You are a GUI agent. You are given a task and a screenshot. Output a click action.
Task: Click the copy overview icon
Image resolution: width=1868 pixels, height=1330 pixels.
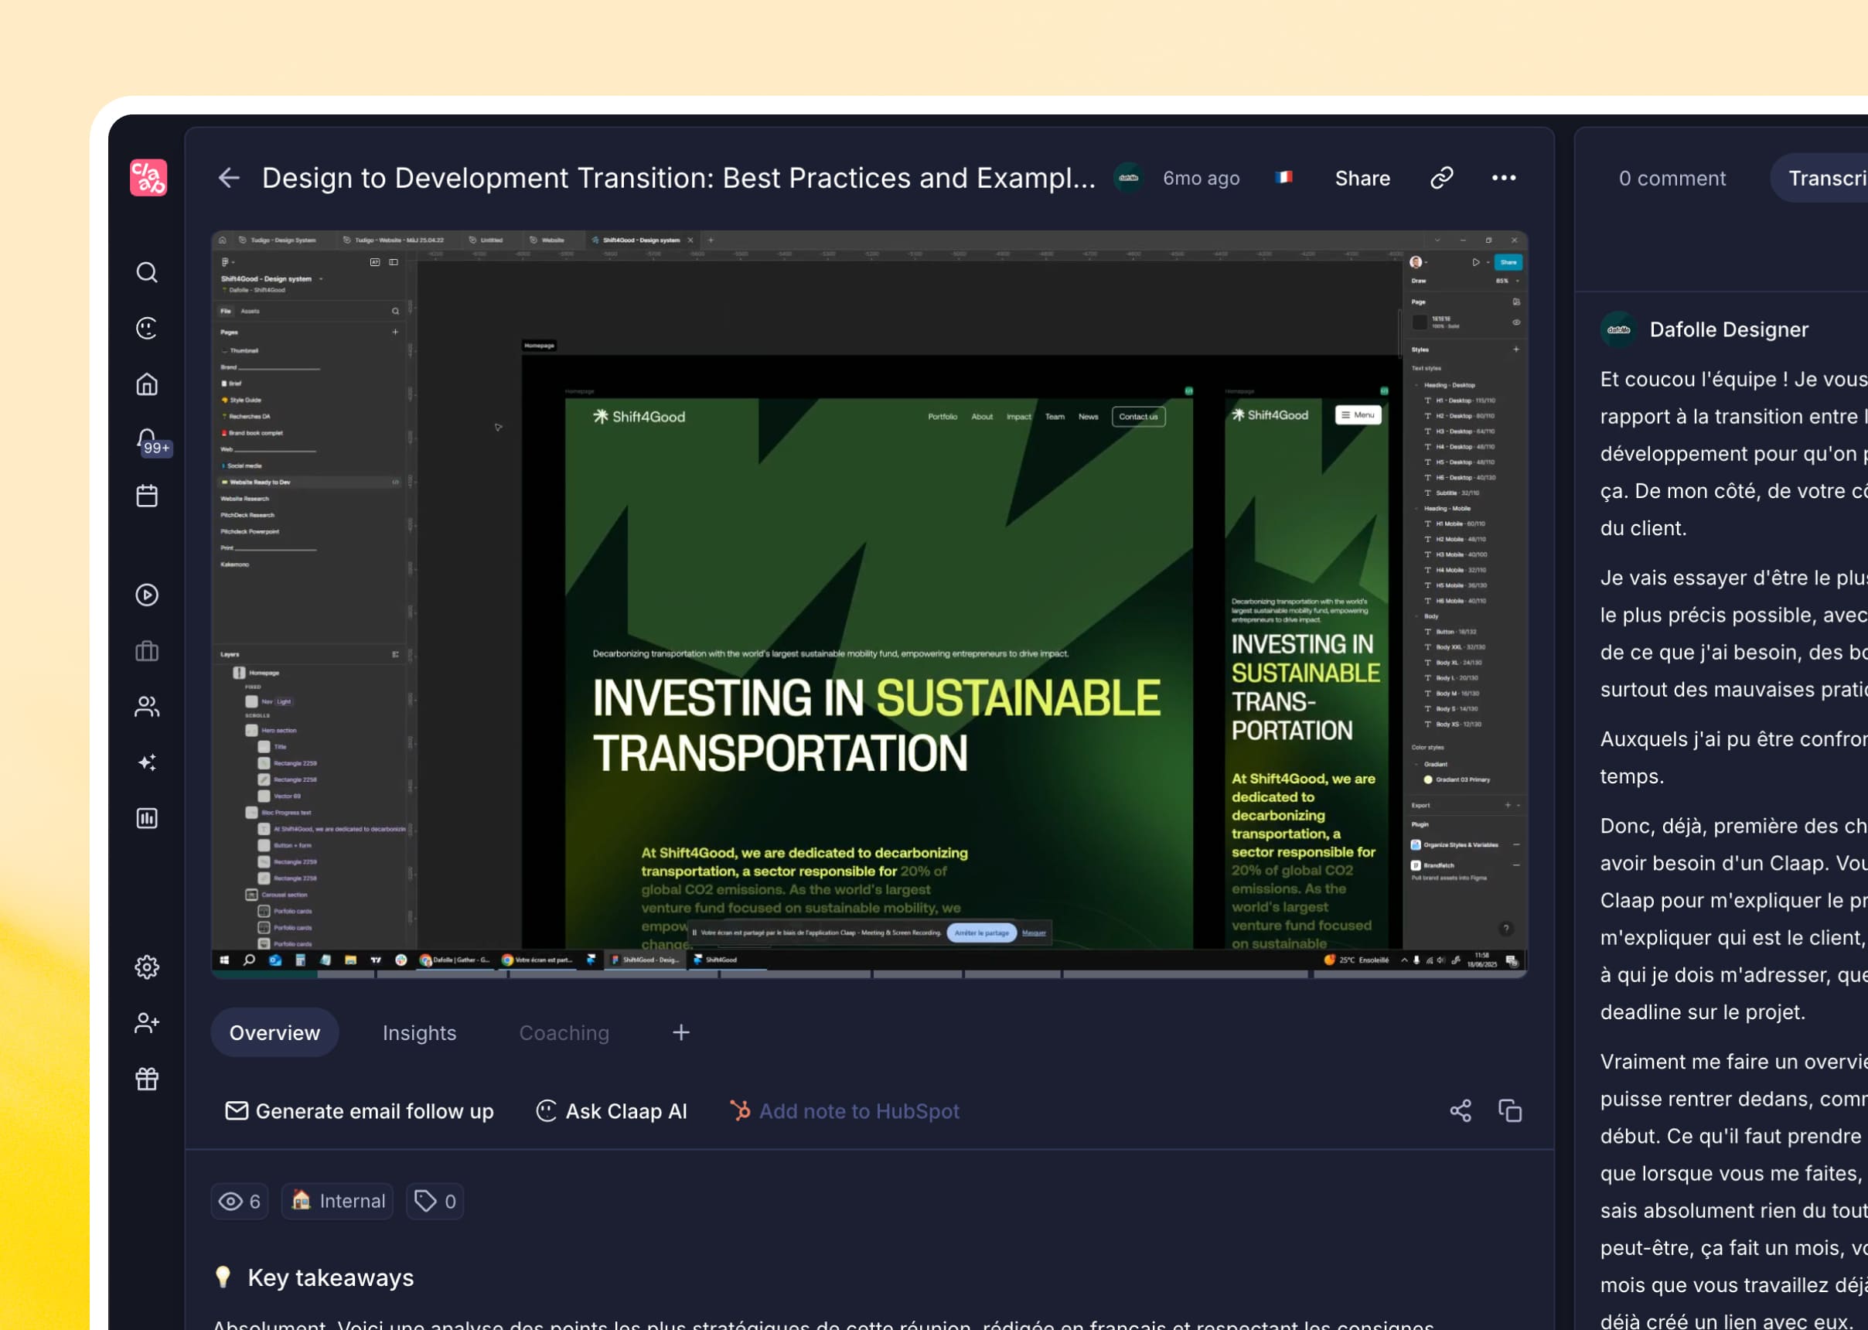1510,1110
